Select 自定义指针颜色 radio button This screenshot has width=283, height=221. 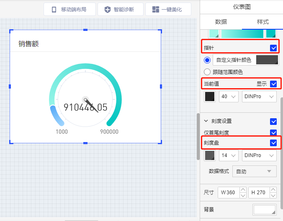tap(207, 60)
